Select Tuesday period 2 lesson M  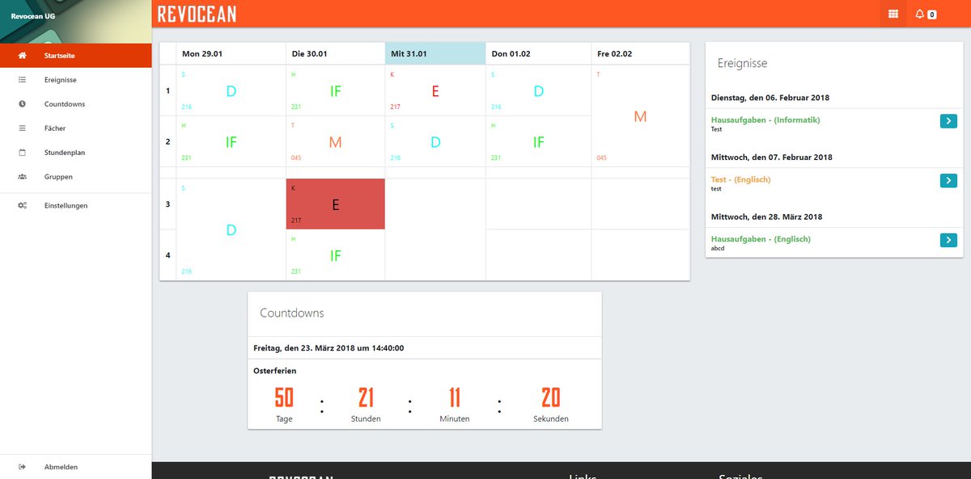(x=336, y=141)
